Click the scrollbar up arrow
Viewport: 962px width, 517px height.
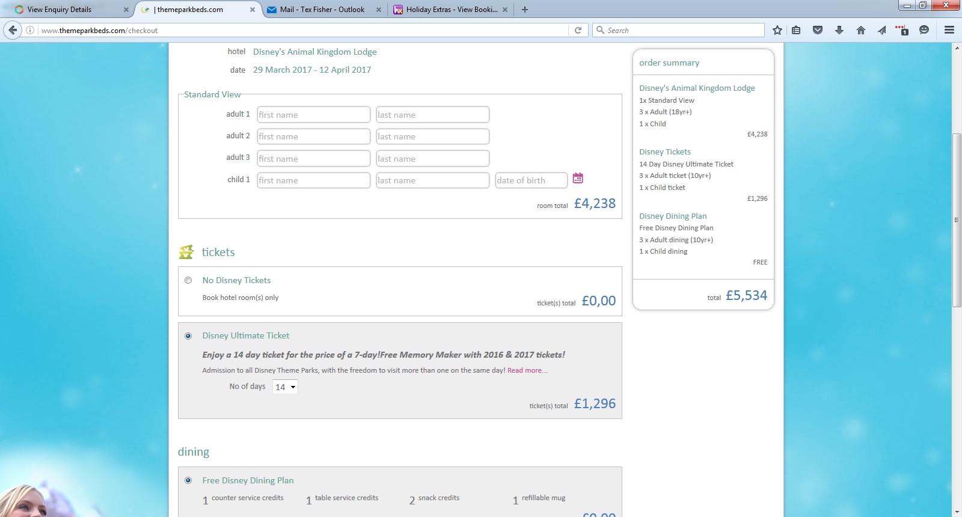point(957,48)
